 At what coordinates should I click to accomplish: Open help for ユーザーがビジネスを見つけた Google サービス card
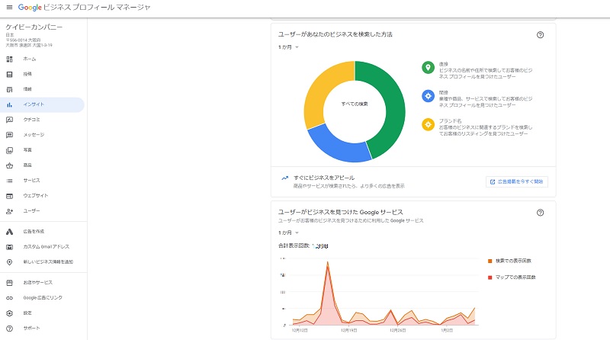click(x=540, y=213)
